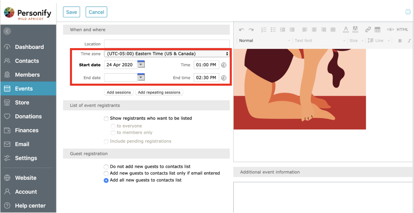Toggle bold formatting
Image resolution: width=414 pixels, height=213 pixels.
coord(400,41)
